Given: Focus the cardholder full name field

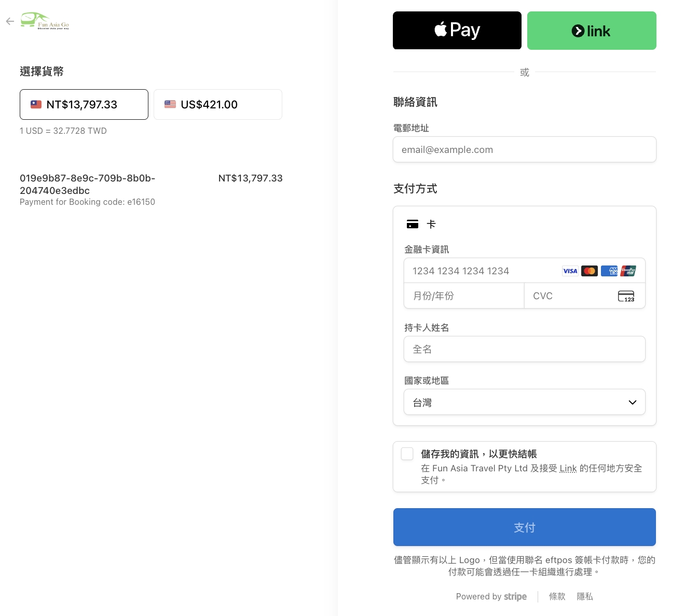Looking at the screenshot, I should 525,349.
